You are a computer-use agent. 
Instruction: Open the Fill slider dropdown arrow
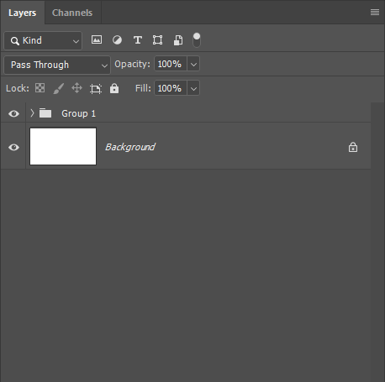coord(193,88)
